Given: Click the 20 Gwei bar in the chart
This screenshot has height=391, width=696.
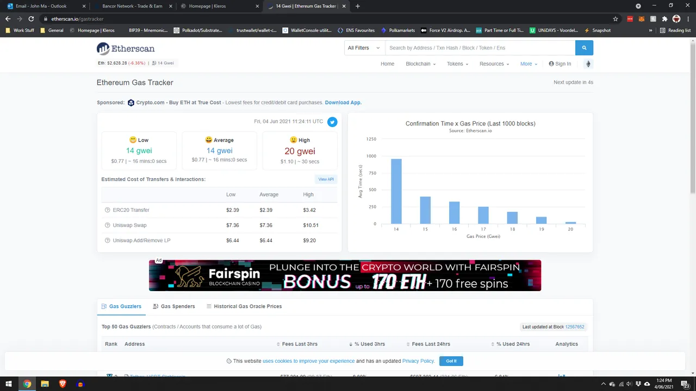Looking at the screenshot, I should click(x=570, y=223).
